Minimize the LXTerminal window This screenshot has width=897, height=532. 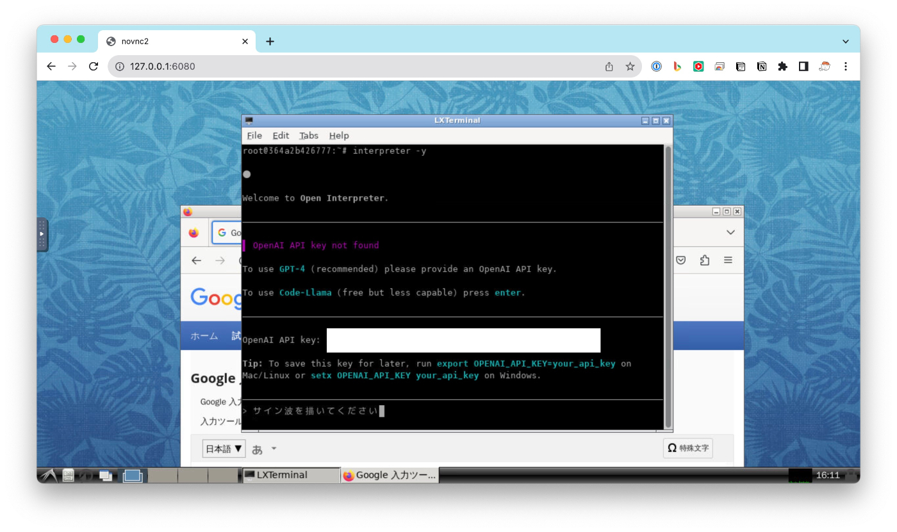(645, 121)
